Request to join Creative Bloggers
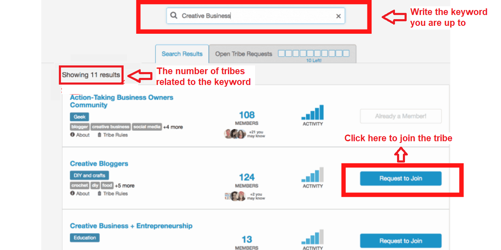This screenshot has width=501, height=250. [400, 178]
